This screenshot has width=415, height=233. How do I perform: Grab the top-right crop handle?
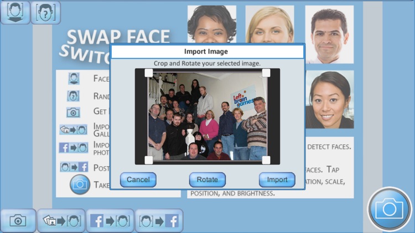[x=266, y=73]
